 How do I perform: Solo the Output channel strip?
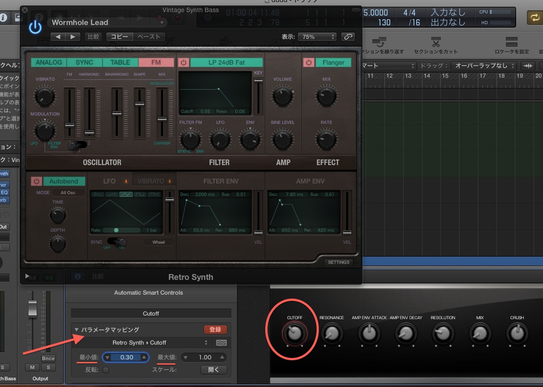[48, 367]
